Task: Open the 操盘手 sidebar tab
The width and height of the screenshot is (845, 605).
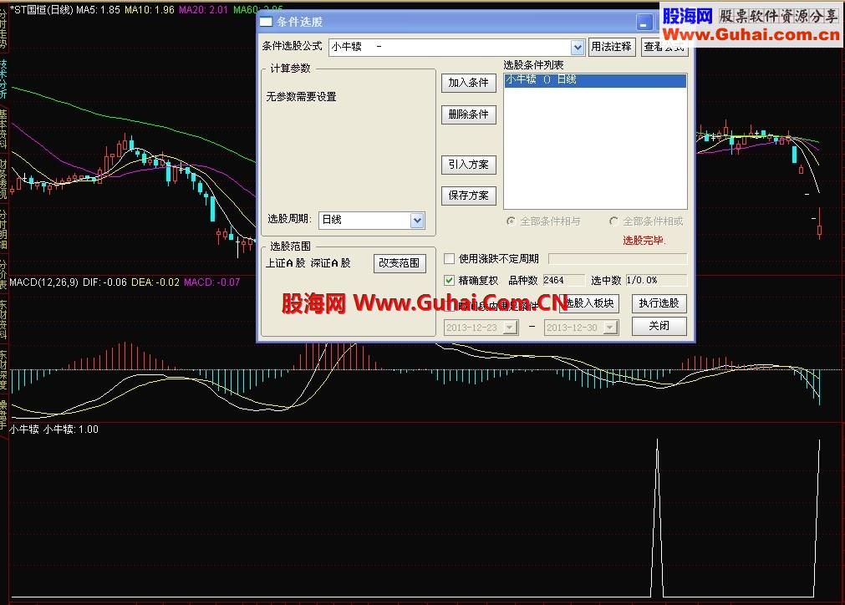Action: [3, 414]
